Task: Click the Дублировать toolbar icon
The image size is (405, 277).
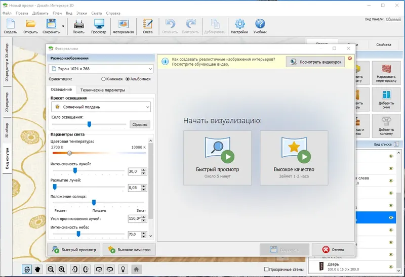Action: tap(215, 24)
